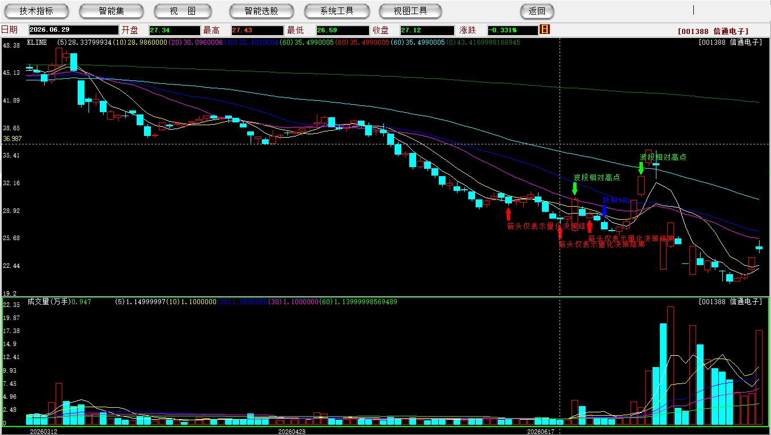The image size is (771, 435).
Task: Click the date field showing 2026.06.29
Action: (x=73, y=30)
